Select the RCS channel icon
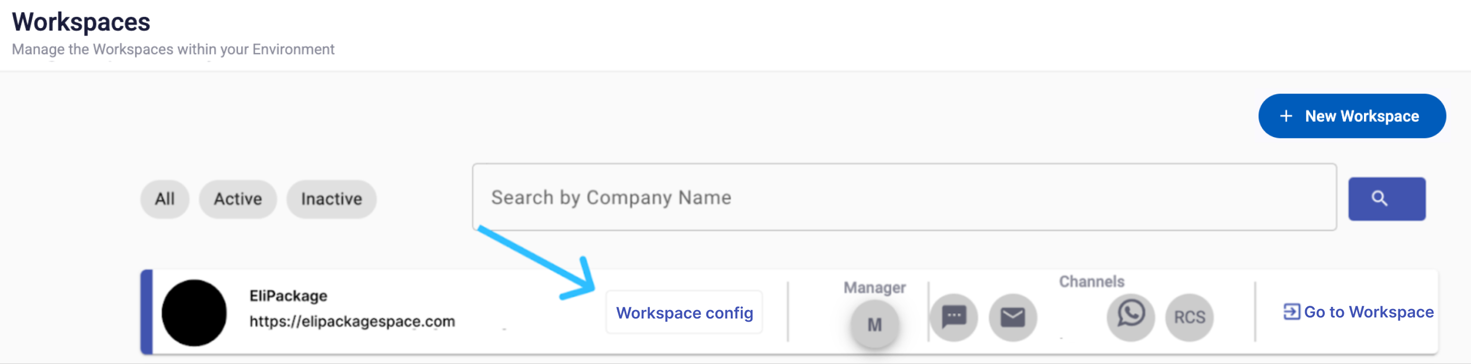 coord(1190,317)
